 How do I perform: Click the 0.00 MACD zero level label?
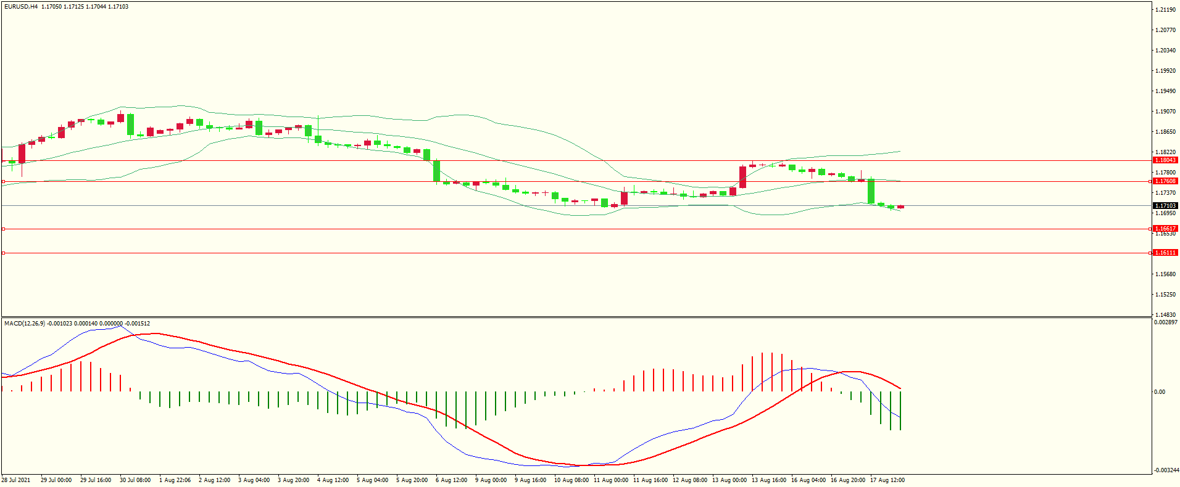pos(1160,392)
